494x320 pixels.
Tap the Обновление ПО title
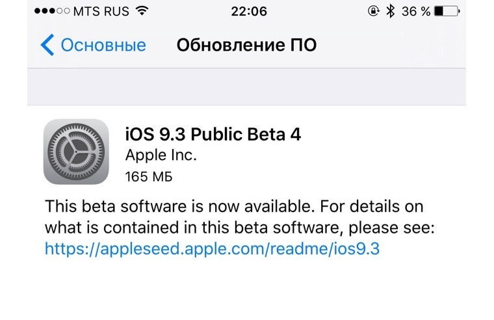[246, 46]
